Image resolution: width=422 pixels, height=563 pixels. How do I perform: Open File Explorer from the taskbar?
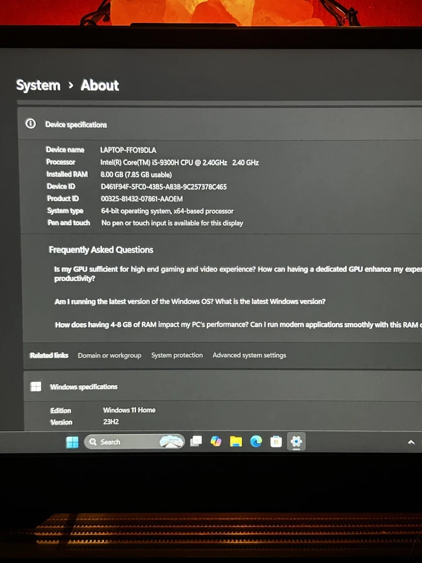[x=236, y=441]
